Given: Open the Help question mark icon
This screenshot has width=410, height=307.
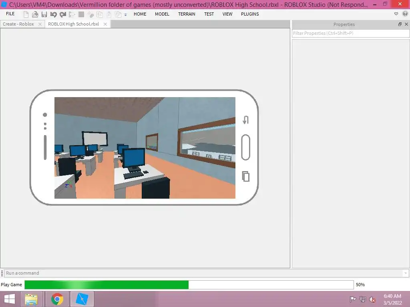Looking at the screenshot, I should tap(405, 14).
